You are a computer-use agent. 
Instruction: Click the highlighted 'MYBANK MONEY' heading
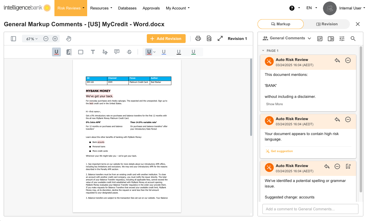98,91
